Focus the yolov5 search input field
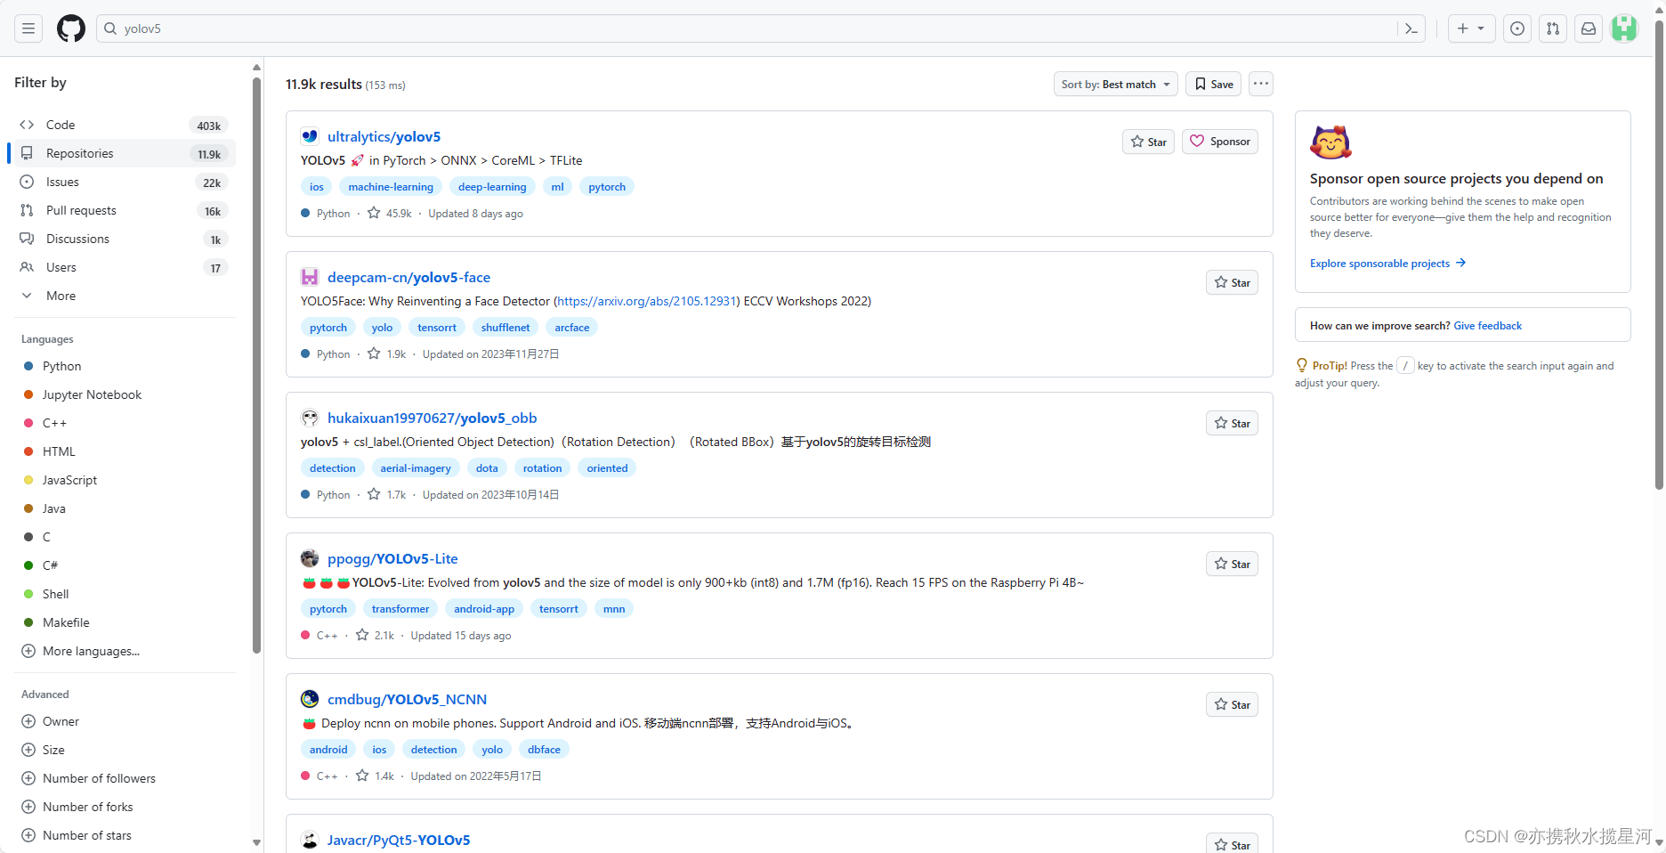1666x853 pixels. tap(748, 28)
